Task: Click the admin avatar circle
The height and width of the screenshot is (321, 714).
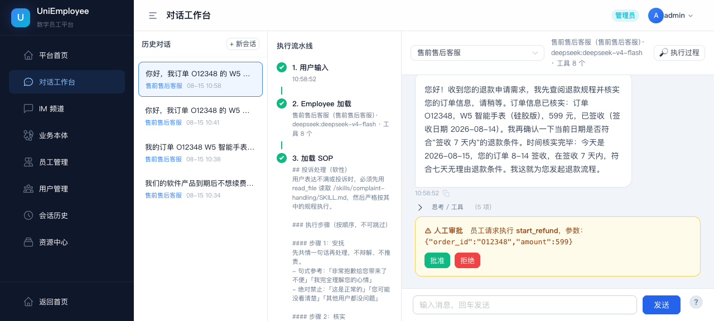Action: (656, 16)
